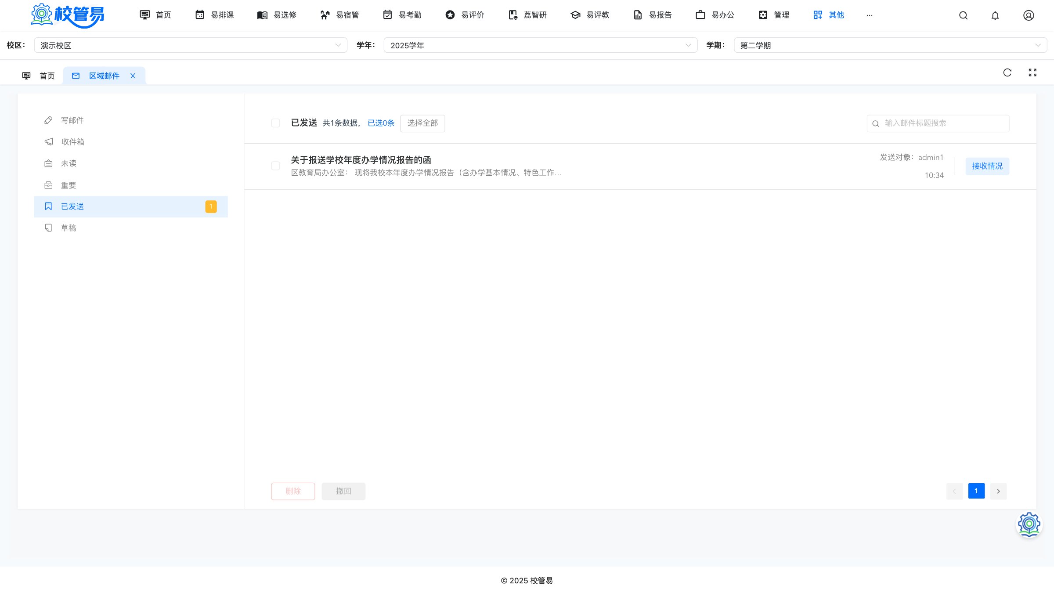Expand the 学年 dropdown showing 2025学年
Image resolution: width=1054 pixels, height=593 pixels.
click(x=540, y=45)
